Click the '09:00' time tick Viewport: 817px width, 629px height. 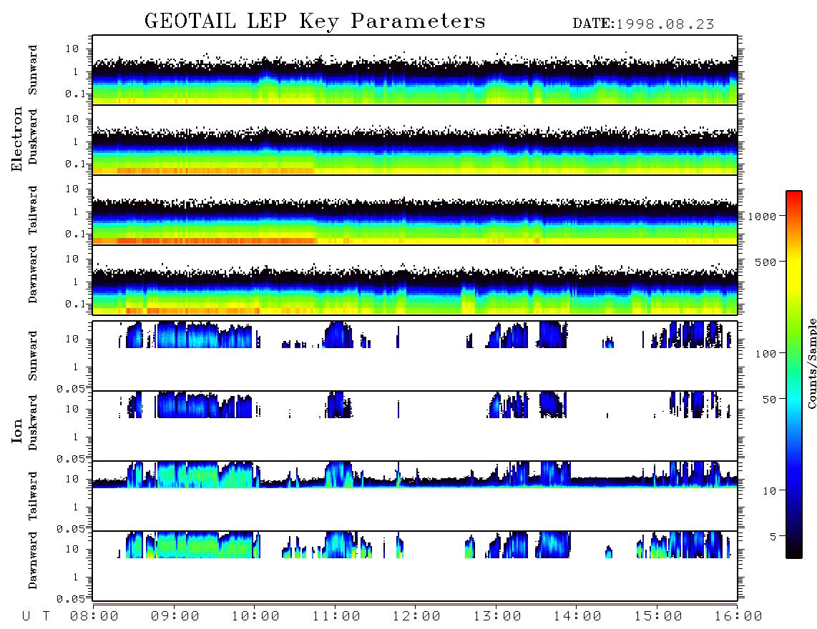(175, 616)
